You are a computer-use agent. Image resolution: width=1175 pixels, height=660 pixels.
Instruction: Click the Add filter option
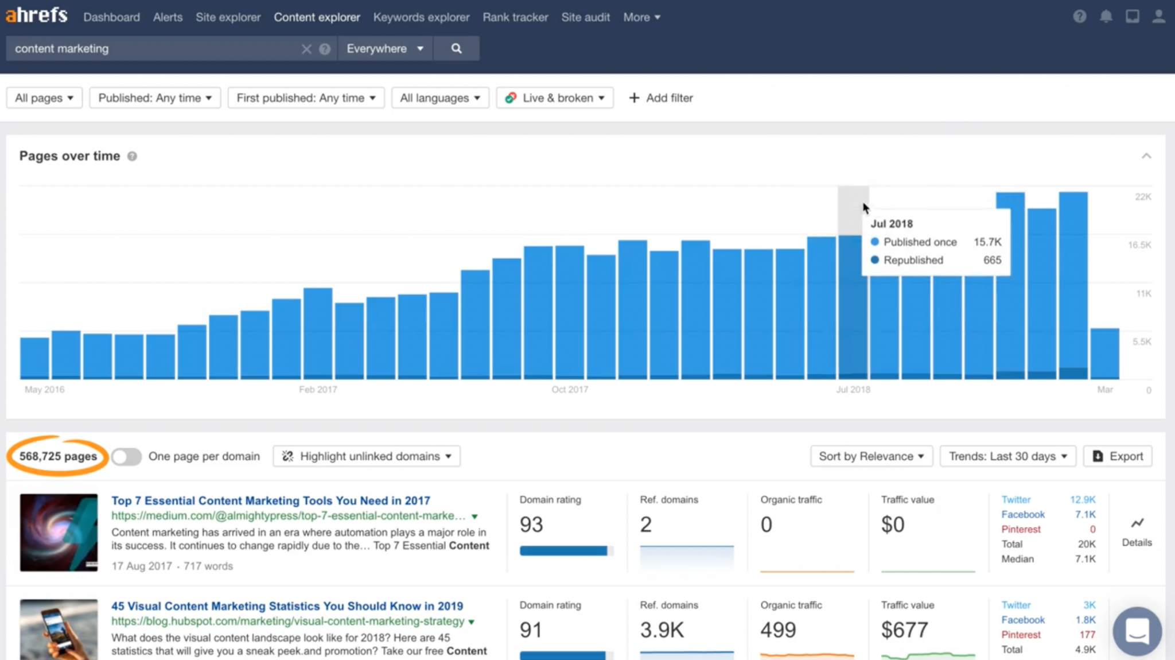pos(661,98)
